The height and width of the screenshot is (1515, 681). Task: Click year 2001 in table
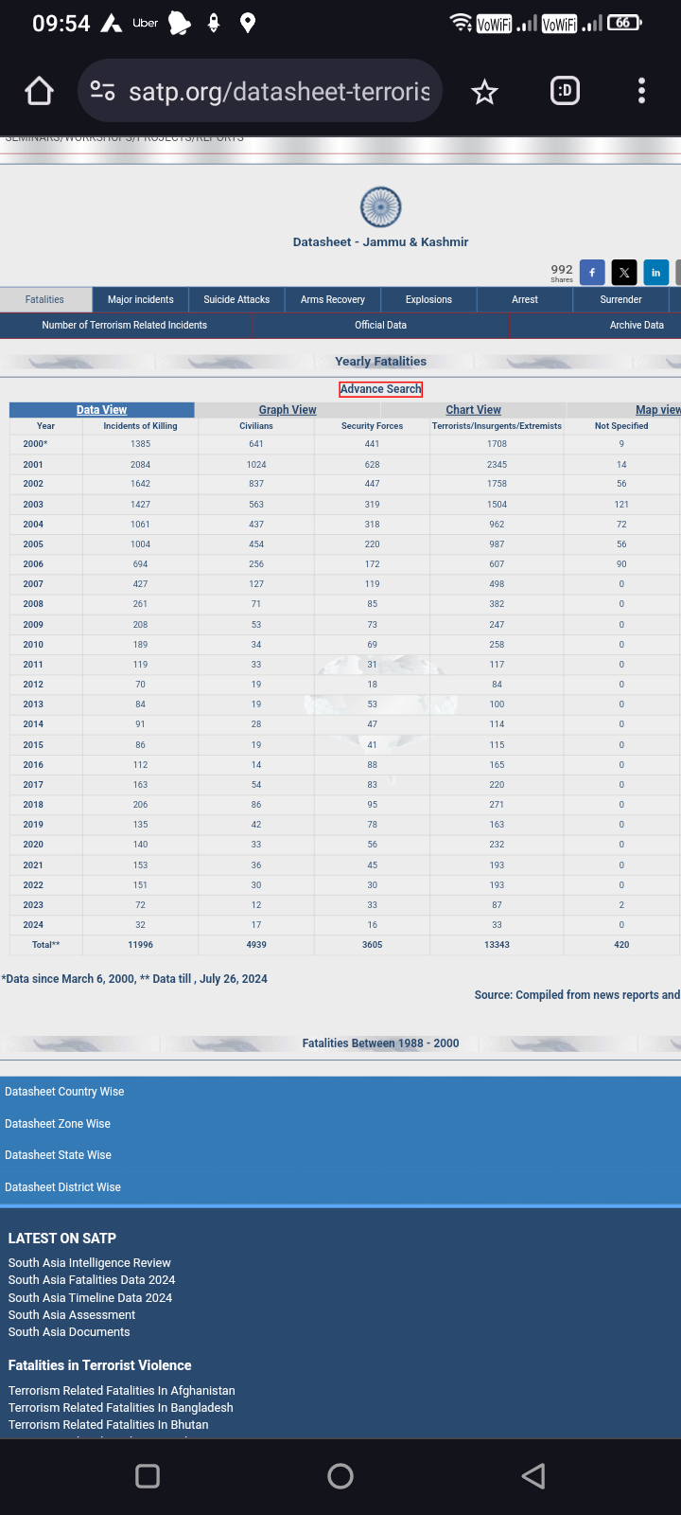click(x=33, y=465)
